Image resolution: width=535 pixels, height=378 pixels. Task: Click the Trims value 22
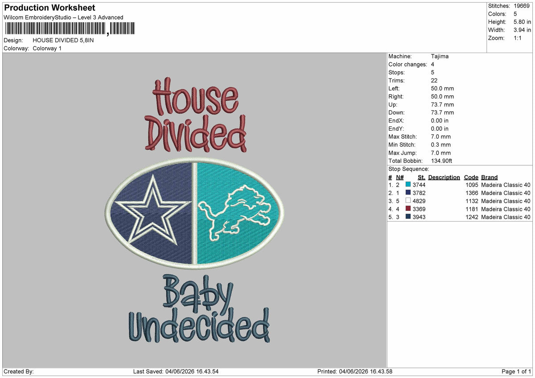(434, 81)
